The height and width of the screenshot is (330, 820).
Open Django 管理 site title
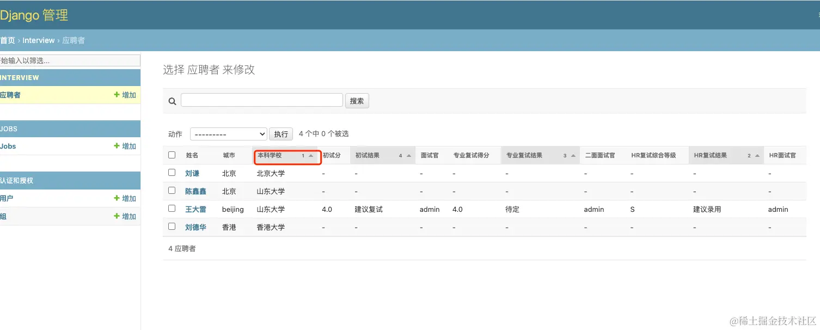[34, 15]
